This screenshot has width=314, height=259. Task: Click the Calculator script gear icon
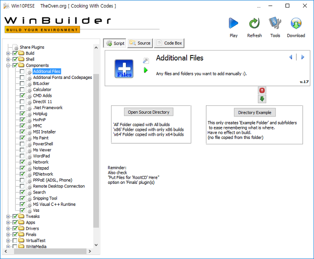tap(29, 90)
